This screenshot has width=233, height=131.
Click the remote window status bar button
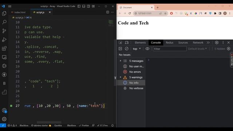pos(3,126)
